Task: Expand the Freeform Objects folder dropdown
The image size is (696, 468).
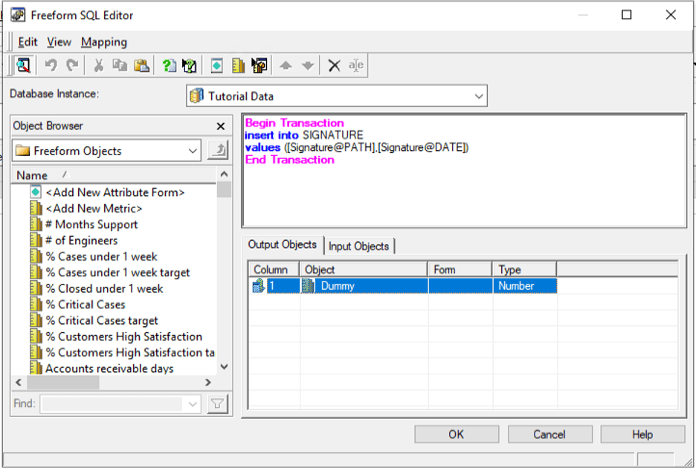Action: (193, 151)
